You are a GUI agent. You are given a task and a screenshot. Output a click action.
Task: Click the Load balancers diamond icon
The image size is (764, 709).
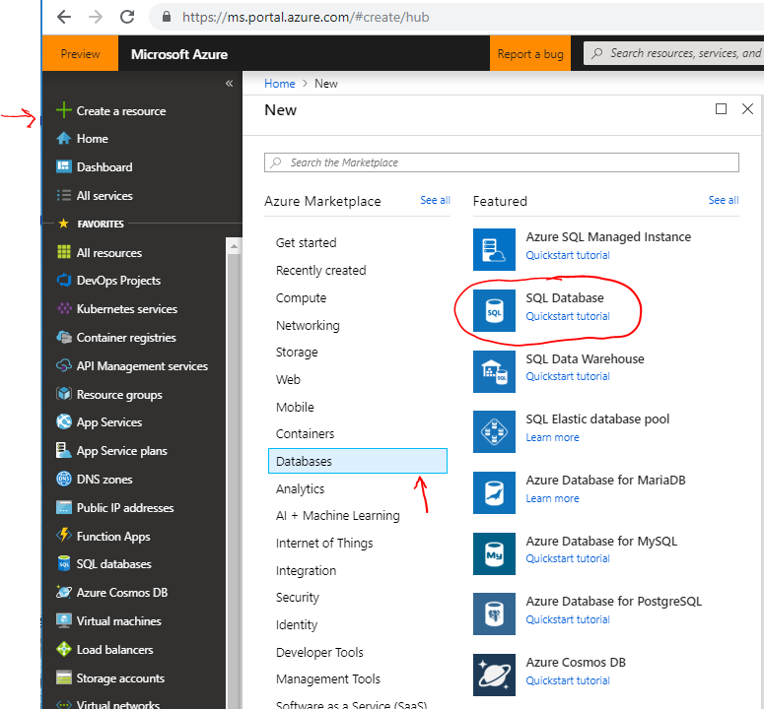pyautogui.click(x=64, y=649)
